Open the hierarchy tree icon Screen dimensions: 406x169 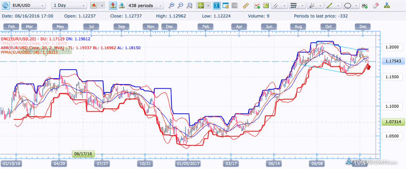pyautogui.click(x=386, y=6)
